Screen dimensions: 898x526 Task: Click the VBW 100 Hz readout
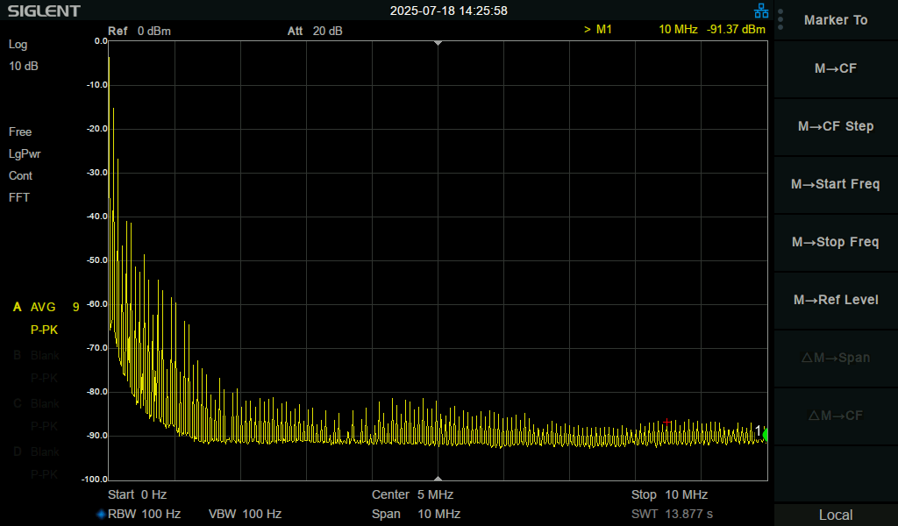246,514
